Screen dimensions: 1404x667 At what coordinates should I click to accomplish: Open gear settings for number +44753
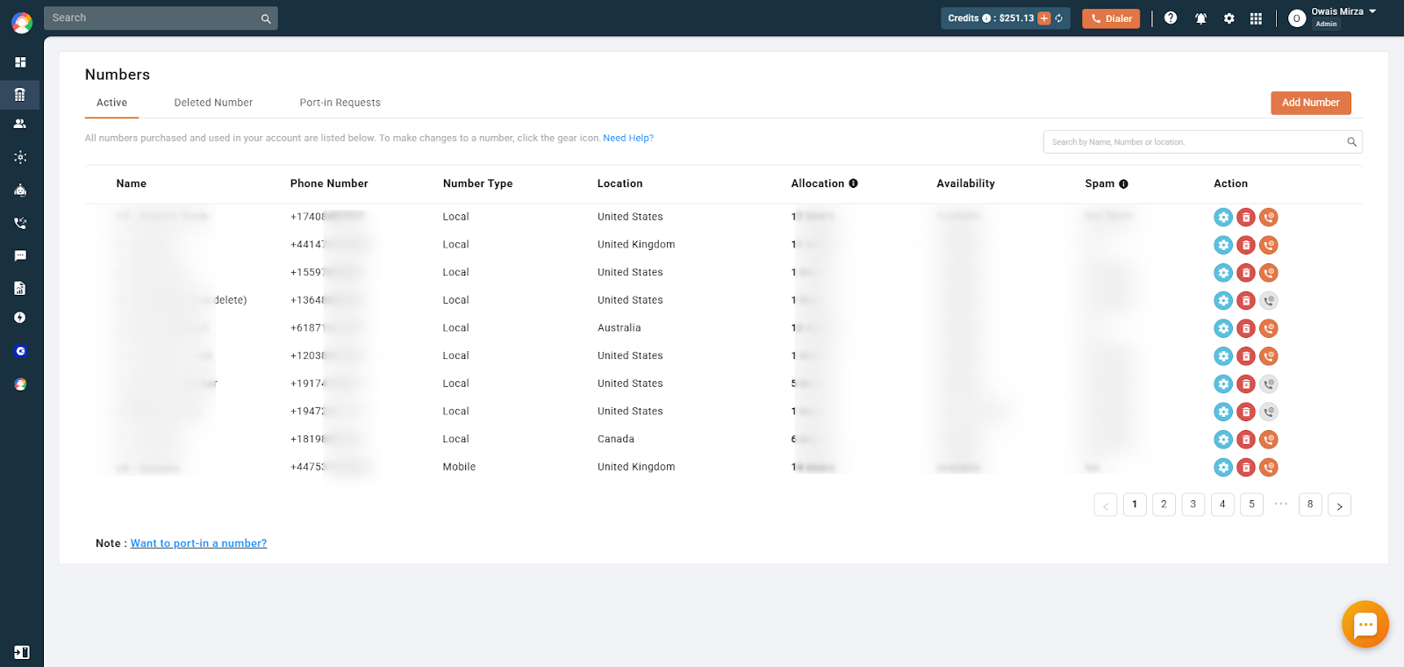tap(1223, 467)
